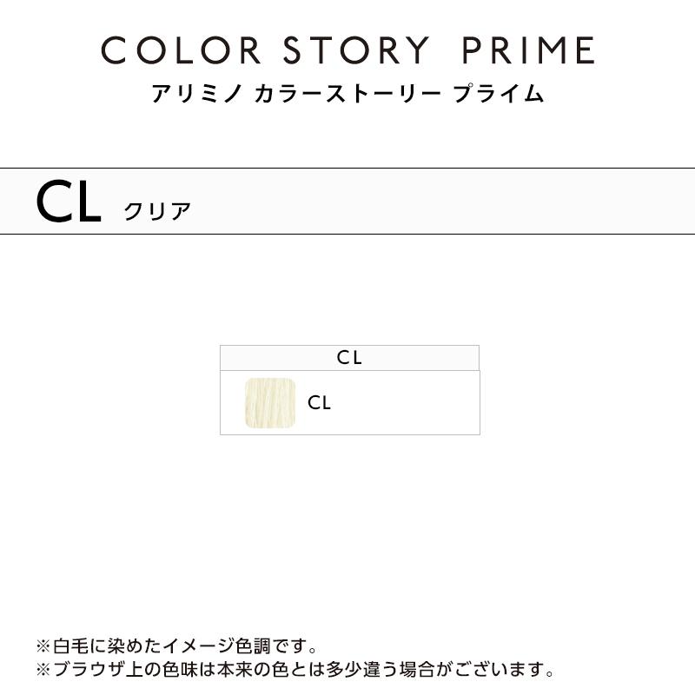Click the word PRIME in the title

[527, 50]
